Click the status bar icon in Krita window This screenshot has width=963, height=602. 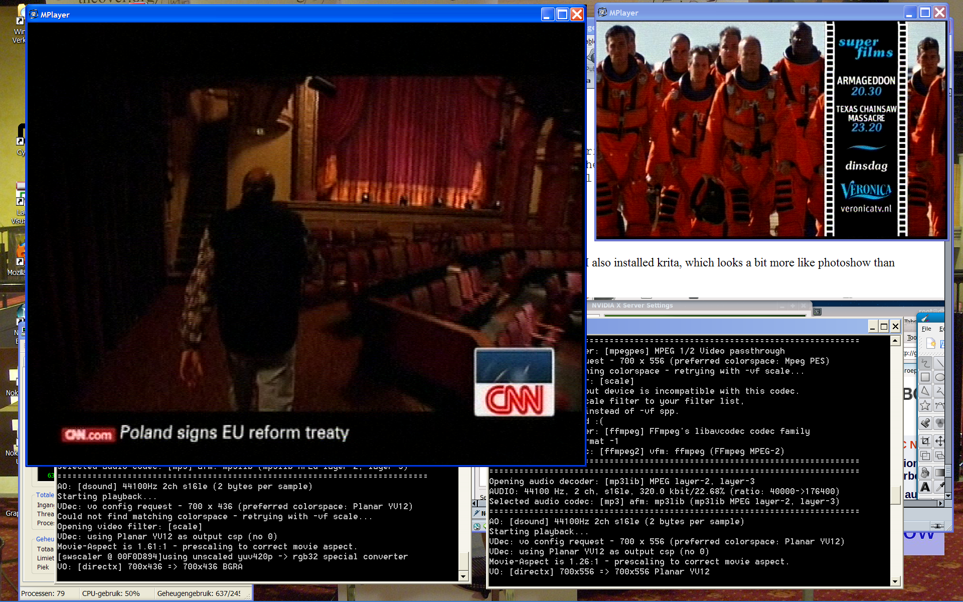coord(936,526)
